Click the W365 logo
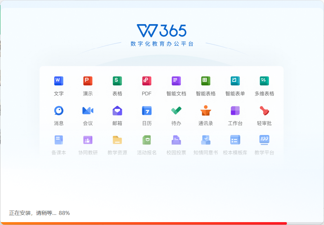Screen dimensions: 324x225 (162, 31)
